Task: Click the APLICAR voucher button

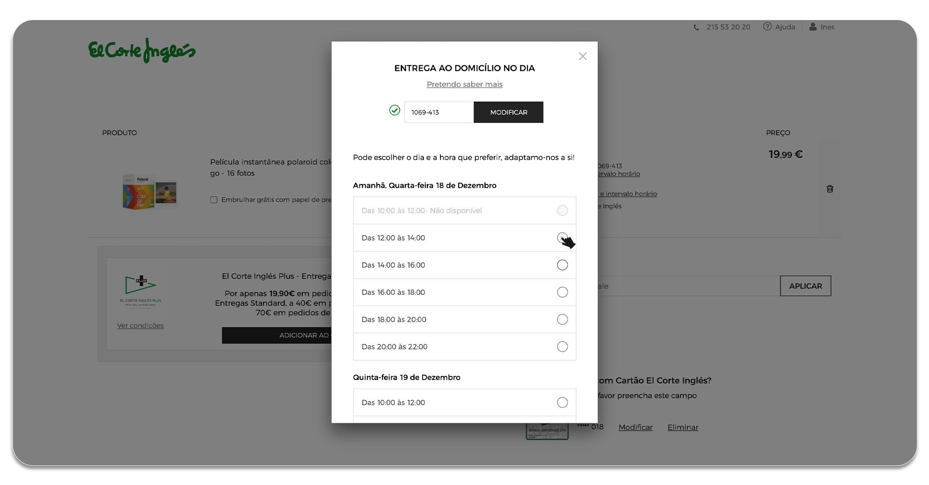Action: (806, 286)
